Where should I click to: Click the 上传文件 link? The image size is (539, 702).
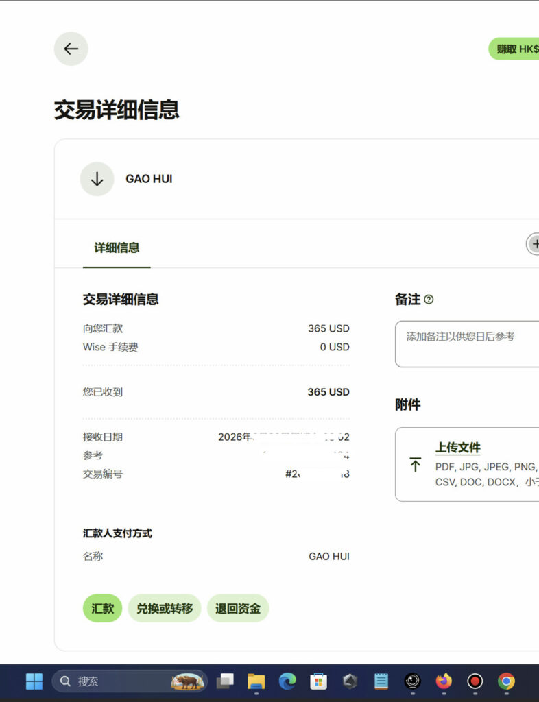[x=457, y=448]
